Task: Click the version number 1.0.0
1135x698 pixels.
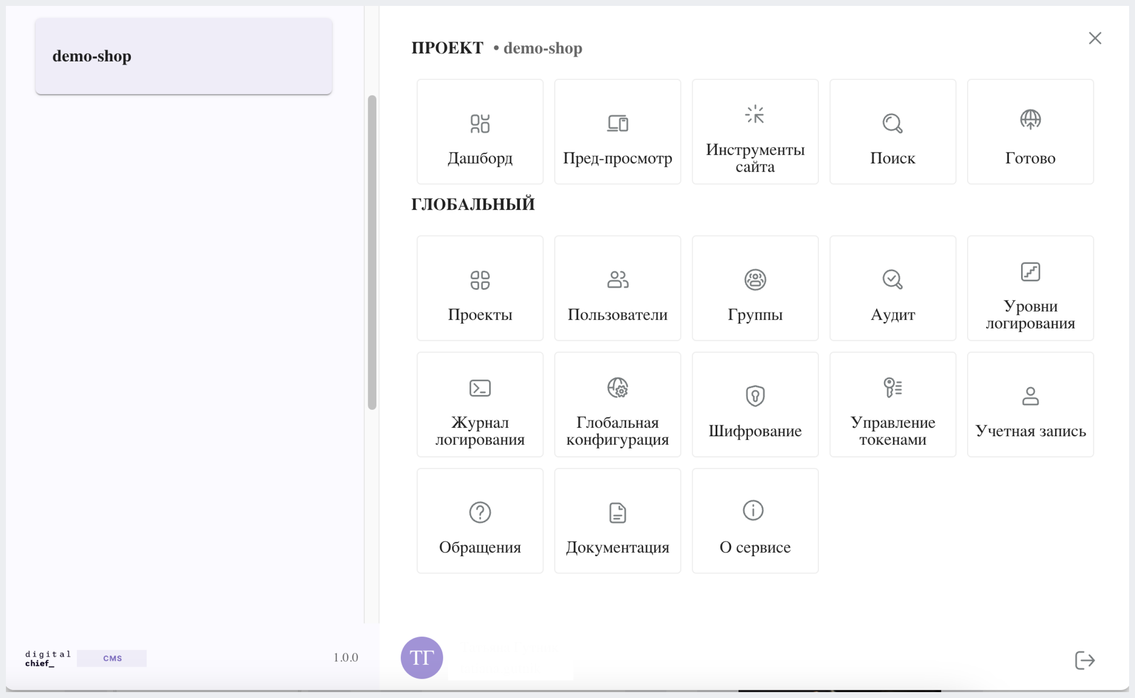Action: [346, 657]
